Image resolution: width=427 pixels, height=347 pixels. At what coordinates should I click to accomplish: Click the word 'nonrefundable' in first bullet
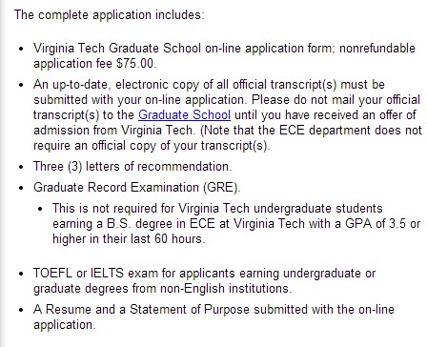[x=377, y=49]
